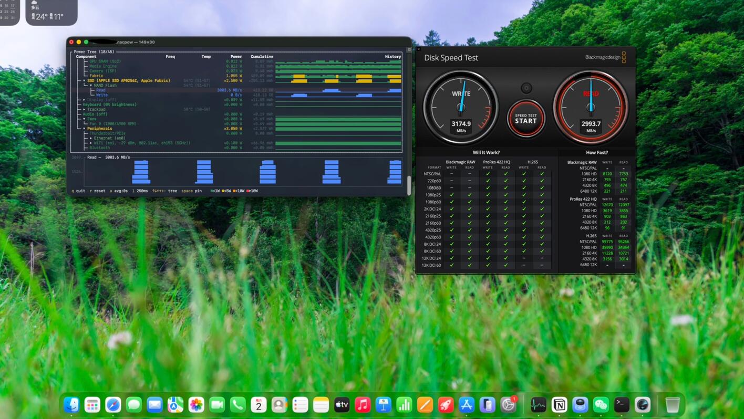Switch to Terminal via its Dock icon
Viewport: 744px width, 419px height.
(x=622, y=405)
